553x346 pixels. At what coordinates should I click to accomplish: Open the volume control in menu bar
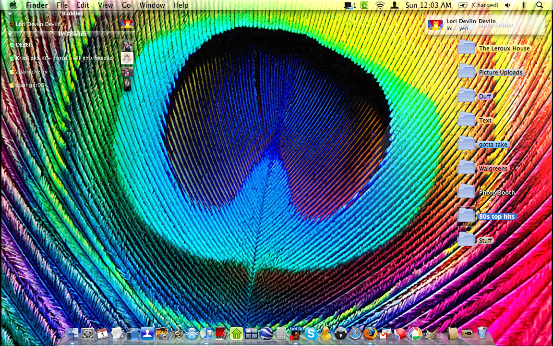point(508,5)
